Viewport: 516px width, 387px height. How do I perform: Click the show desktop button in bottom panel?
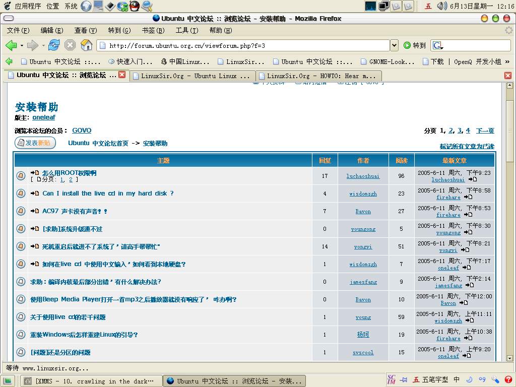click(7, 381)
